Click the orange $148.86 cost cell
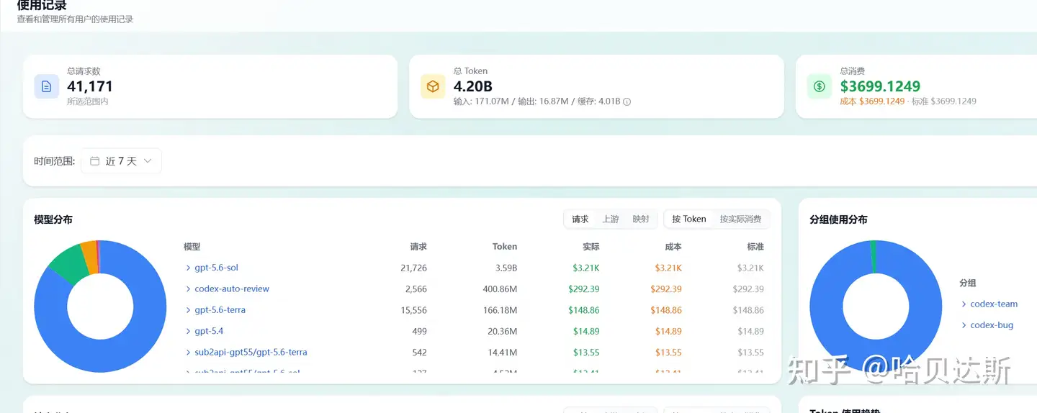The width and height of the screenshot is (1037, 413). (666, 310)
